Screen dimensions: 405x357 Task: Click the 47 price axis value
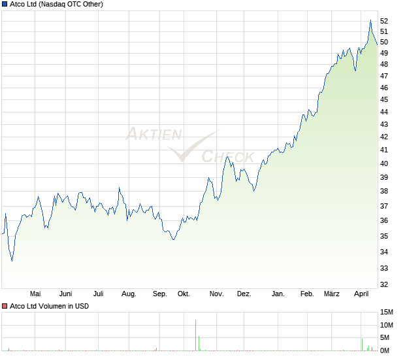click(384, 76)
